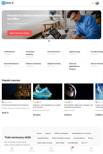Open the Christmas Endodontic Congress thumbnail
The width and height of the screenshot is (103, 154).
16,92
